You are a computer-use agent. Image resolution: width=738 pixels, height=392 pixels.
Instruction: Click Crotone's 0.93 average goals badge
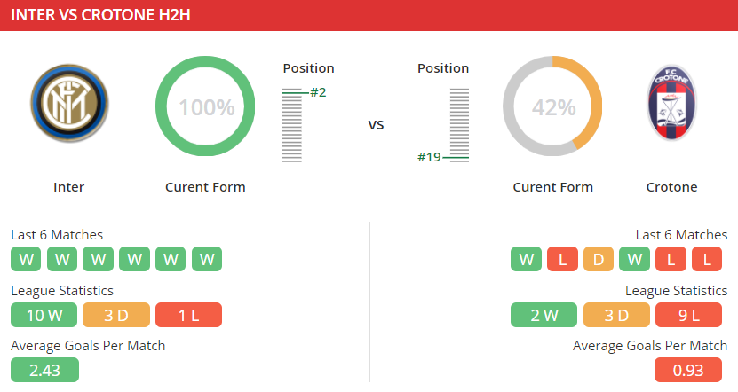click(688, 370)
